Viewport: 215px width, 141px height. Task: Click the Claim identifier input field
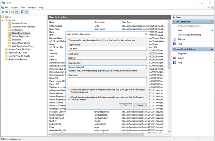tap(107, 67)
